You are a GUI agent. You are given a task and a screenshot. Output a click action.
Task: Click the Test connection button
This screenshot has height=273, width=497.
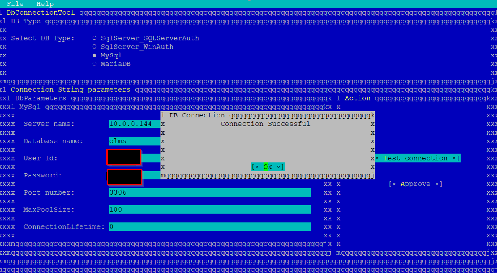point(417,158)
